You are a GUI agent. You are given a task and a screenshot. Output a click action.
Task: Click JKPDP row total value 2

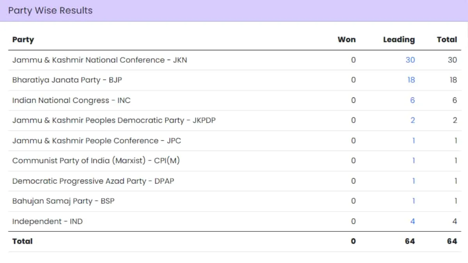click(454, 120)
